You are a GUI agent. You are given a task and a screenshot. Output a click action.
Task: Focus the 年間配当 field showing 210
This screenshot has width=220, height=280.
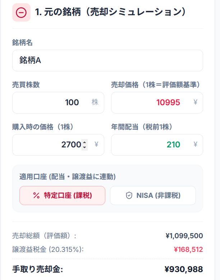pyautogui.click(x=157, y=145)
